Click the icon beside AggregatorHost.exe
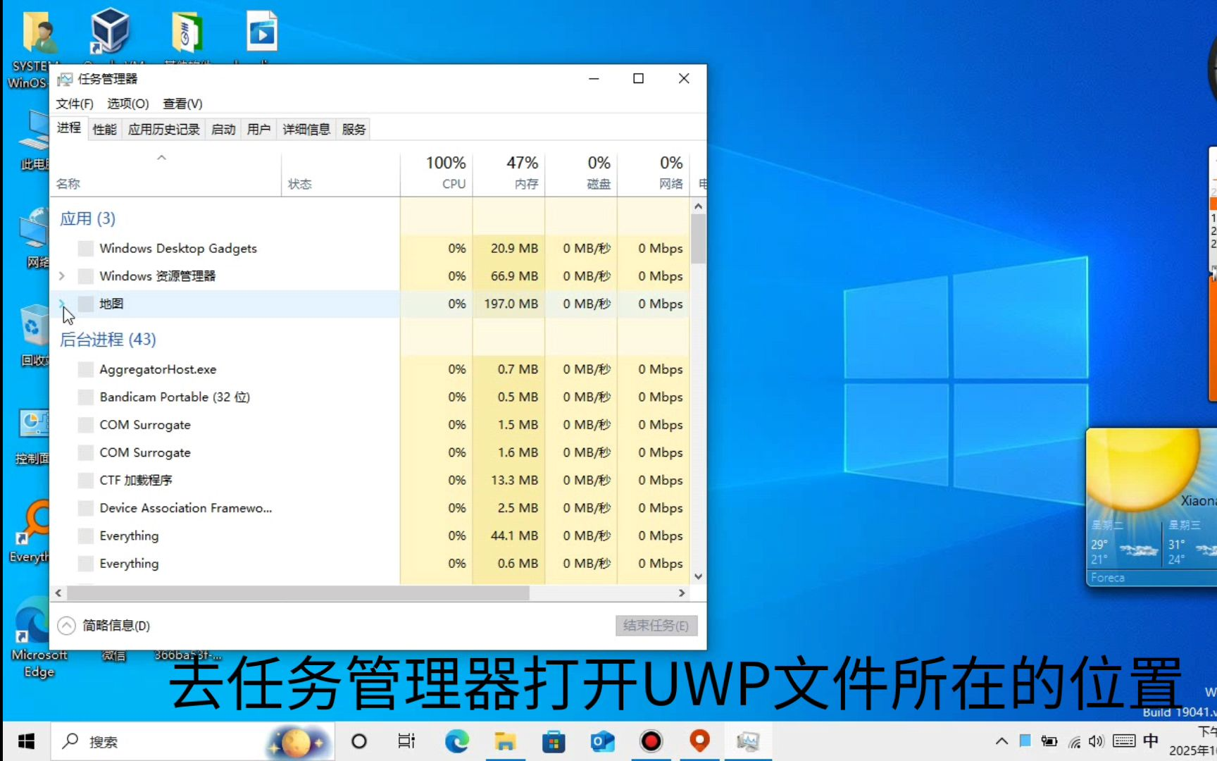This screenshot has height=761, width=1217. [85, 369]
